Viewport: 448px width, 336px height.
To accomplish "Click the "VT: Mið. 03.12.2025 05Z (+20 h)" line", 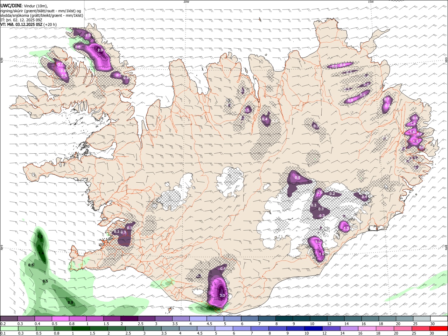I will pyautogui.click(x=28, y=24).
